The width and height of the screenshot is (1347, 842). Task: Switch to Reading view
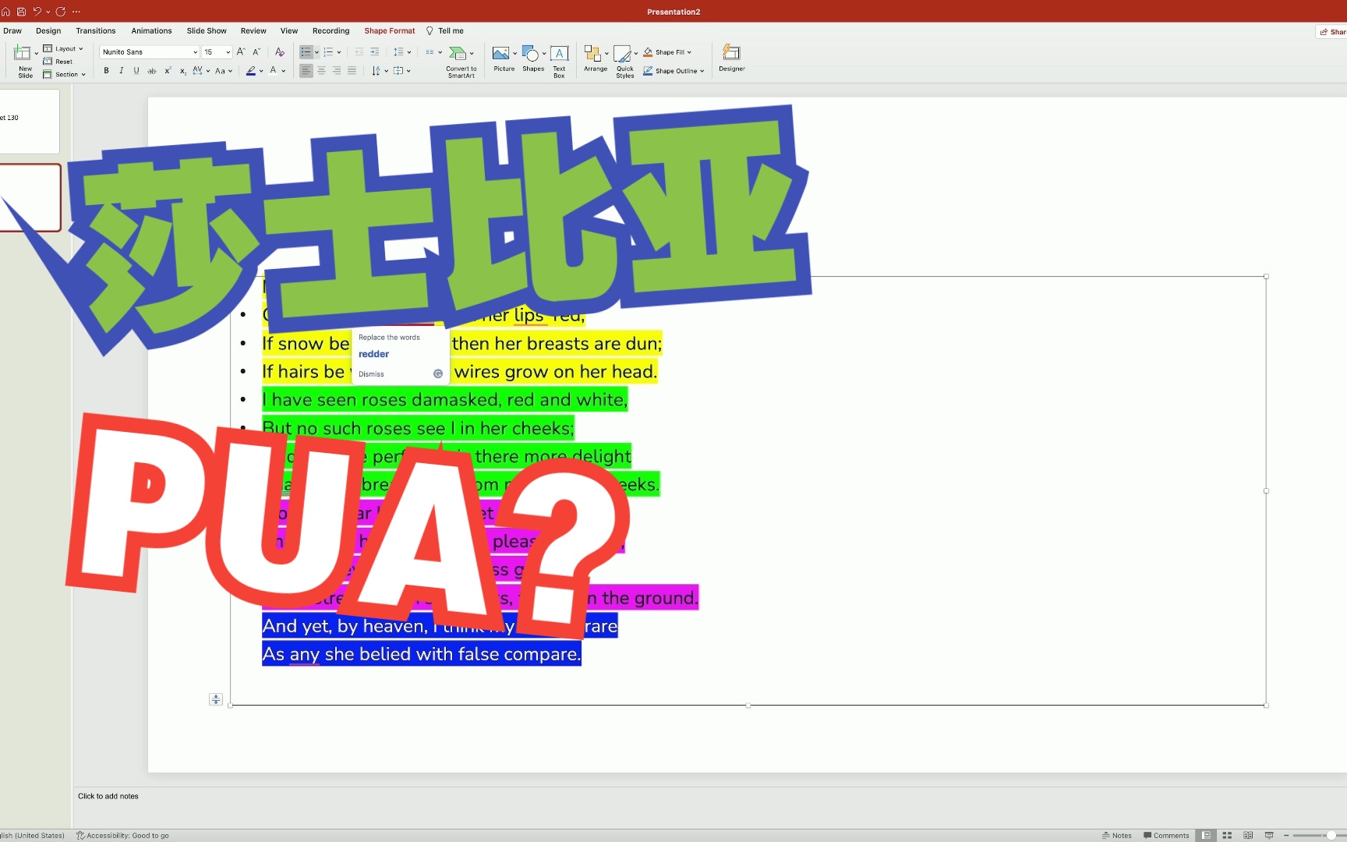[x=1248, y=835]
